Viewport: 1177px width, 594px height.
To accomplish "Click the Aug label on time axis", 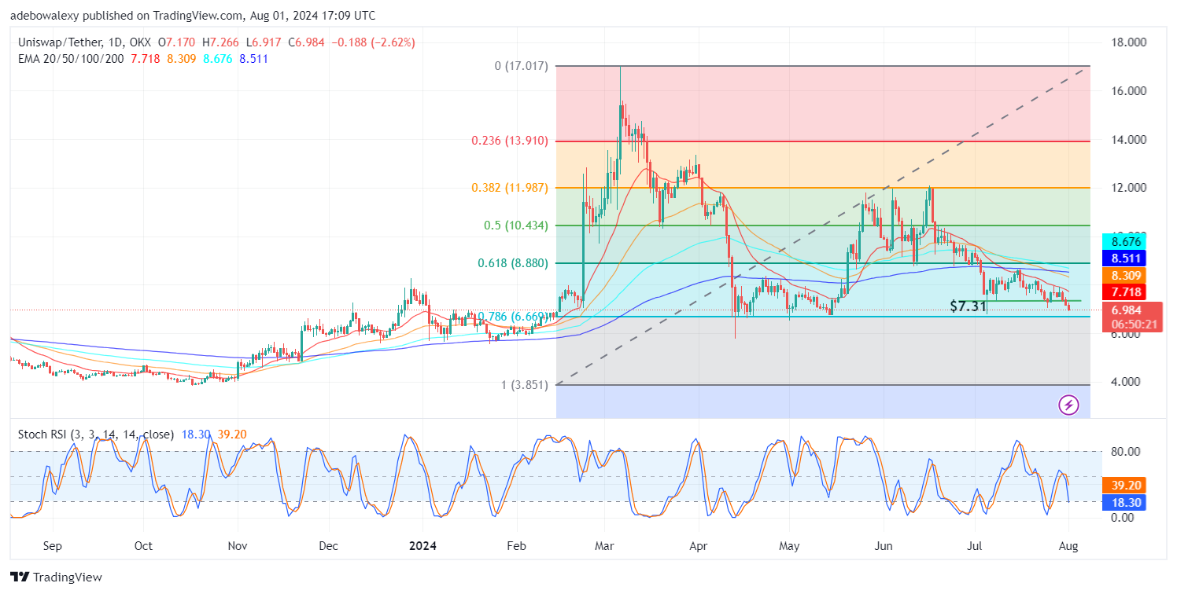I will click(x=1069, y=545).
